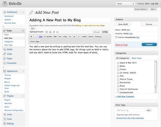Click the Posts pushpin icon in sidebar

pos(4,31)
